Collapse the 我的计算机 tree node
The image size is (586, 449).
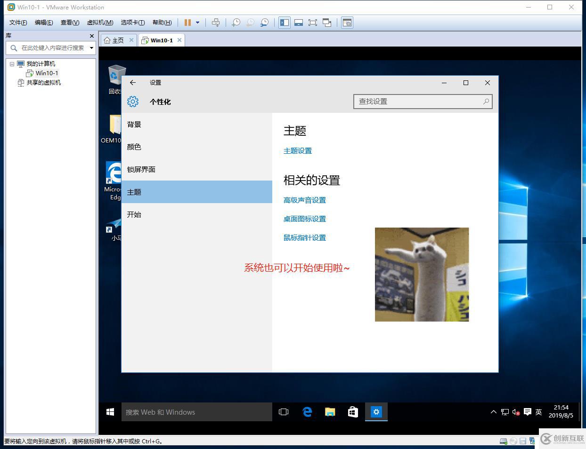12,63
